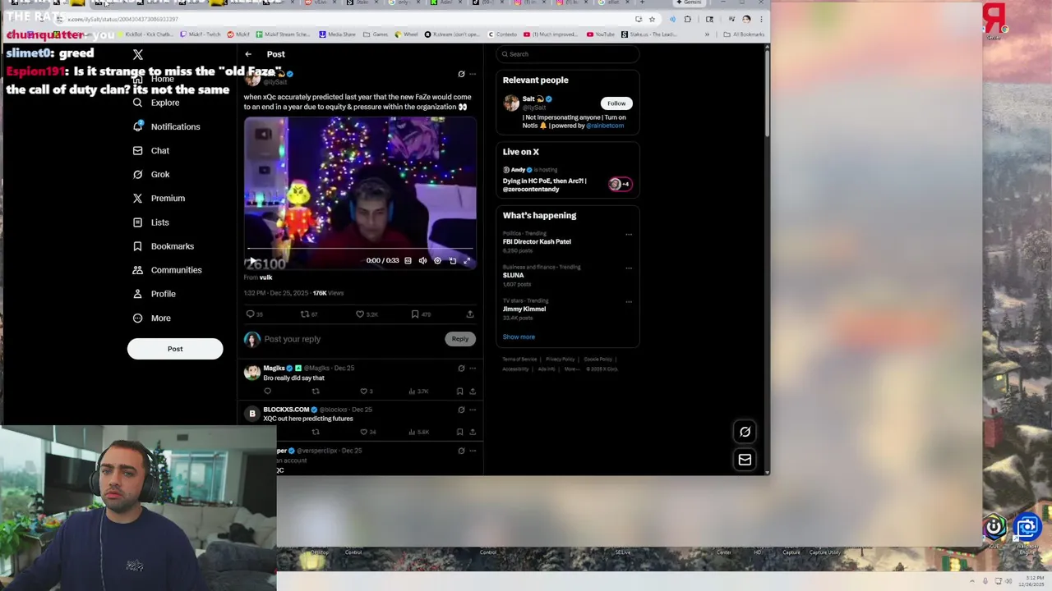Open Andy's live broadcast on X

pyautogui.click(x=567, y=180)
